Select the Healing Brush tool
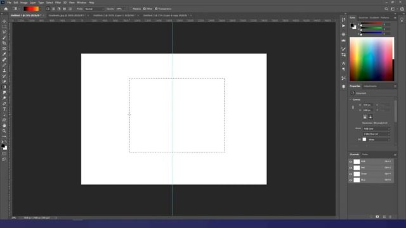406x228 pixels. point(4,60)
